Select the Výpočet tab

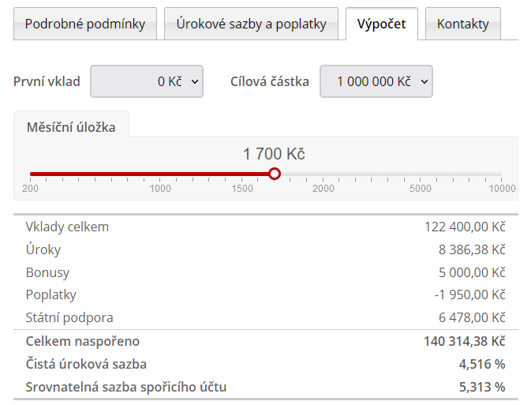tap(382, 24)
